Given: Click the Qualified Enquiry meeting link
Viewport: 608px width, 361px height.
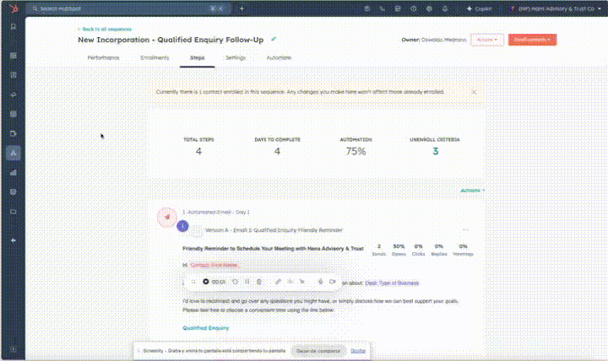Looking at the screenshot, I should [x=206, y=328].
